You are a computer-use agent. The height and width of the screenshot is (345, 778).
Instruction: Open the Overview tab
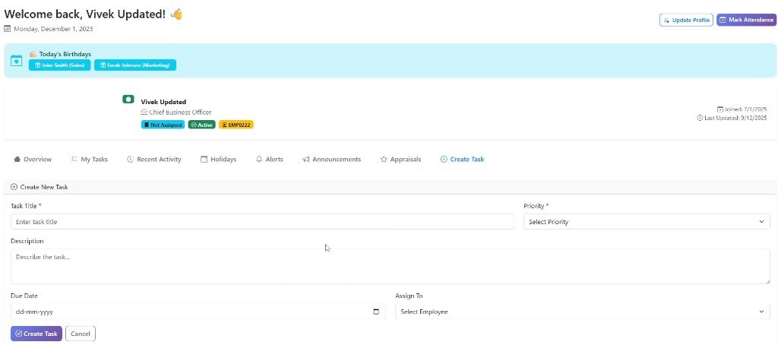click(x=33, y=160)
